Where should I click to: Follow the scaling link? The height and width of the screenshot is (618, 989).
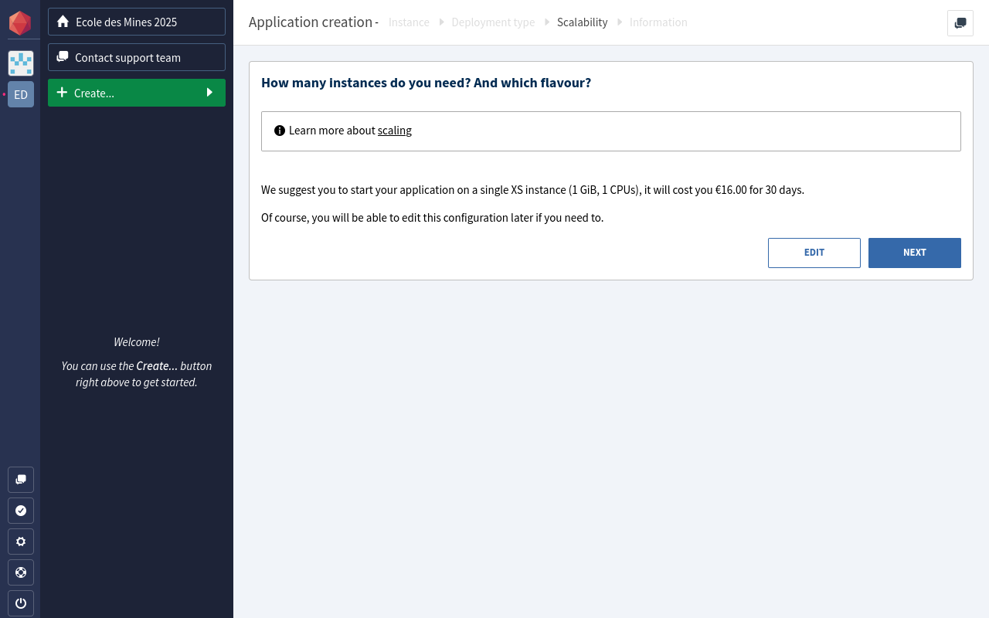(x=395, y=131)
